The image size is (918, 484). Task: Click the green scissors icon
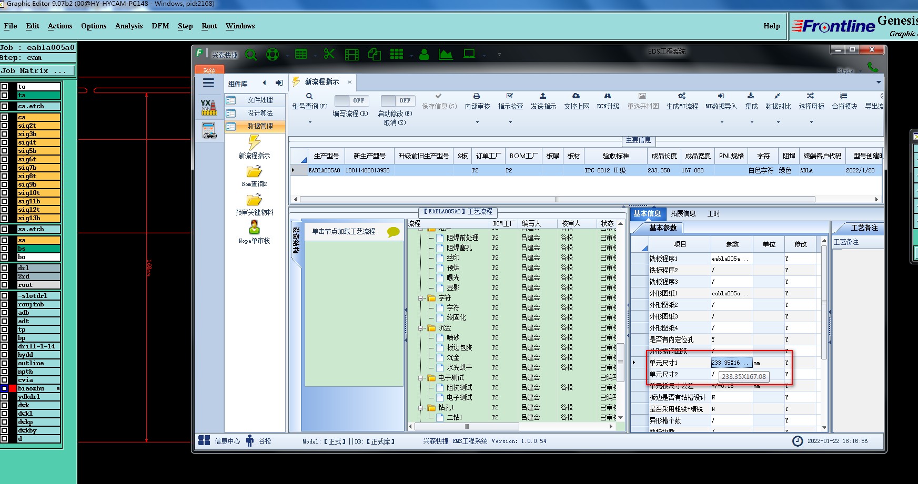coord(329,54)
